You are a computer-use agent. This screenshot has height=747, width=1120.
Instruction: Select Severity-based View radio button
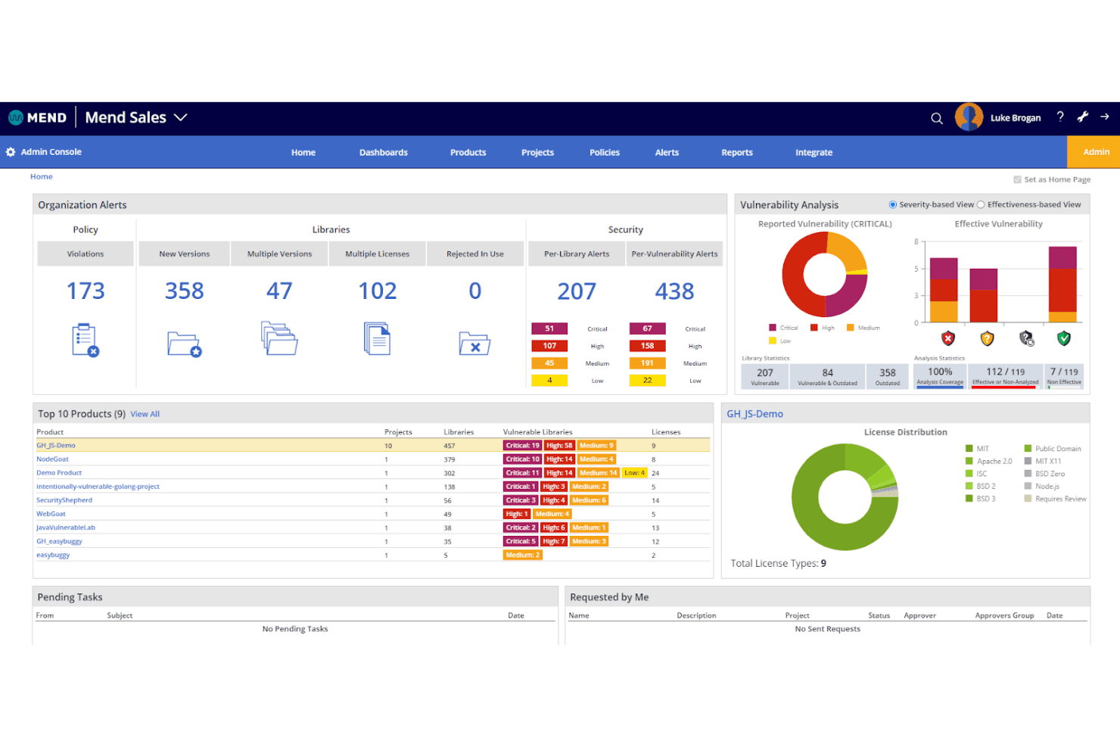point(893,204)
